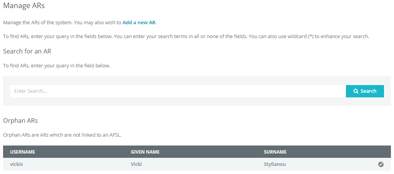This screenshot has width=394, height=174.
Task: Sort by the SURNAME column header
Action: click(275, 152)
